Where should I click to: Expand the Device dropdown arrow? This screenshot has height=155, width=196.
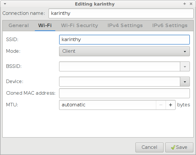tap(185, 82)
